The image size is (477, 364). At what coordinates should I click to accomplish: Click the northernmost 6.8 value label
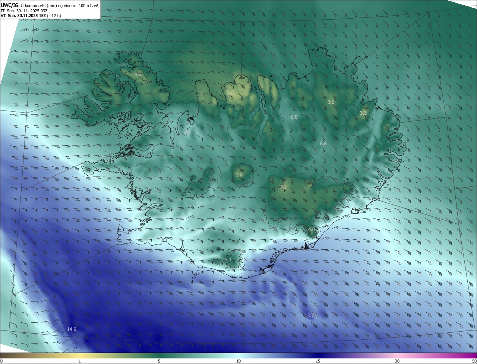point(294,117)
